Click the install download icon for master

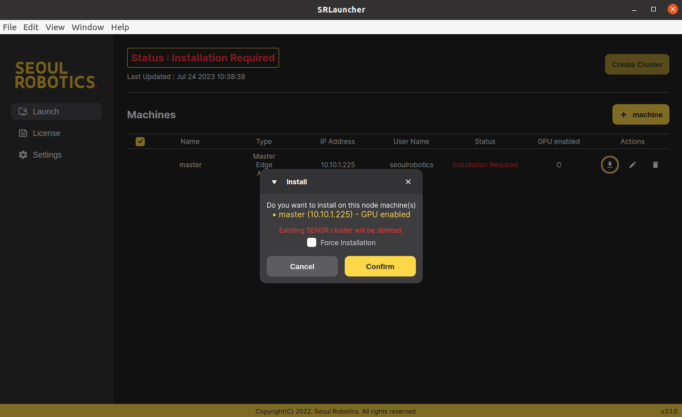point(610,164)
